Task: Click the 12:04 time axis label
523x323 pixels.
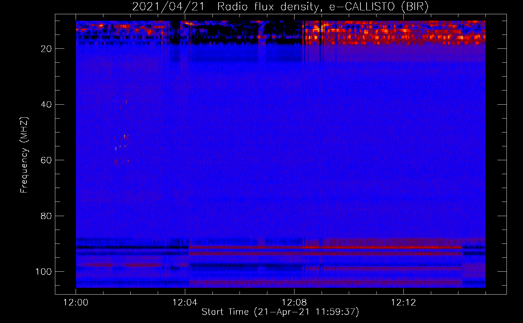Action: 185,303
